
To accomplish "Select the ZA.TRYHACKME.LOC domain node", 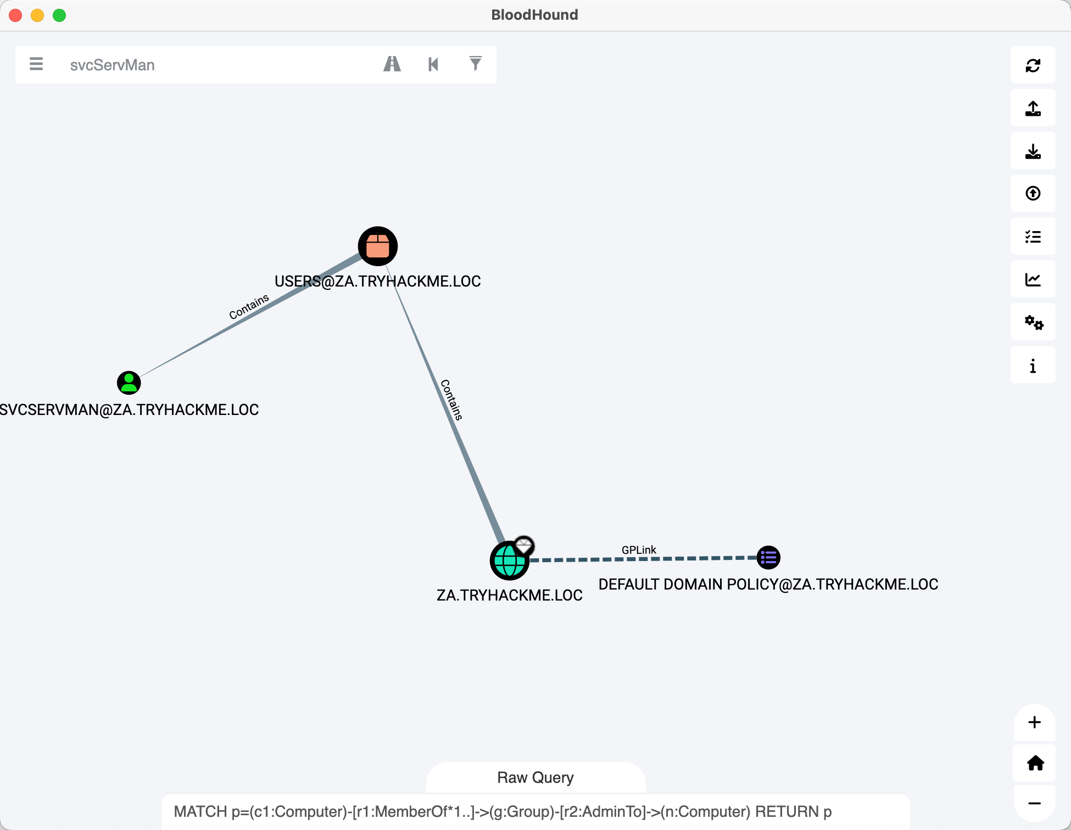I will click(x=509, y=560).
